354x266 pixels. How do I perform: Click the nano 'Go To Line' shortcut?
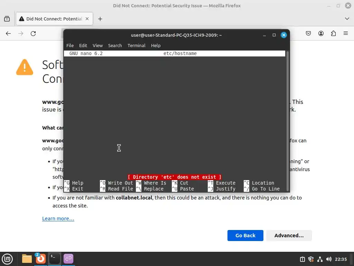262,189
